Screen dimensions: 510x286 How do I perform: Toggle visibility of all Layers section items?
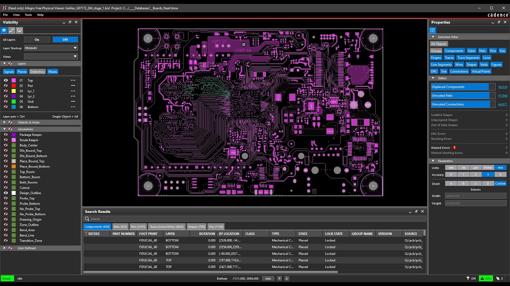coord(10,64)
